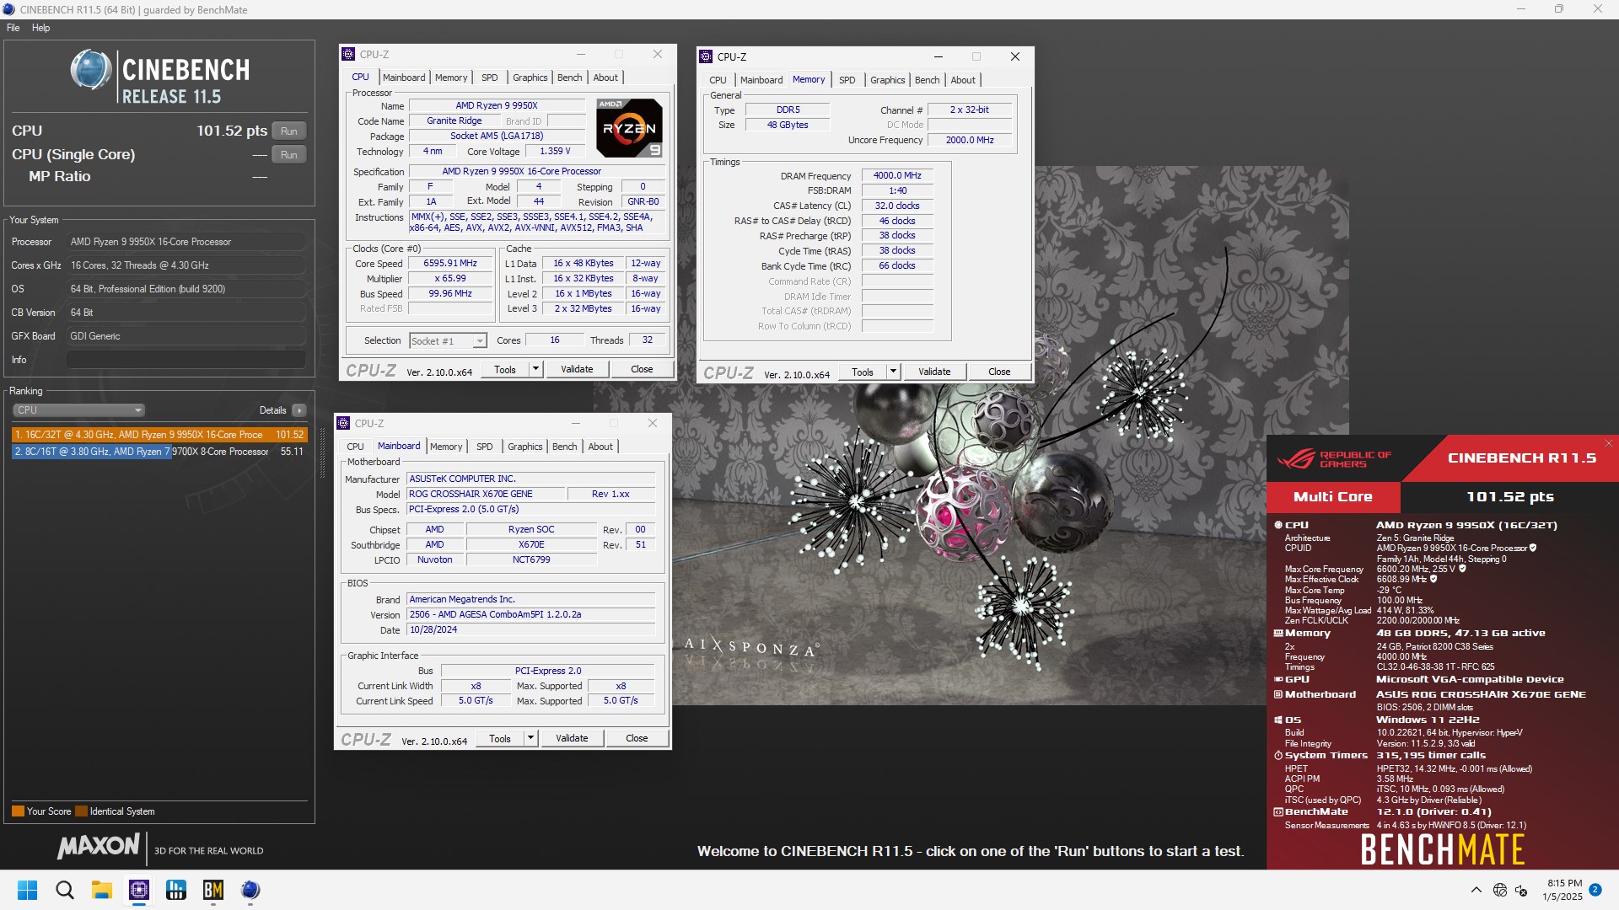Click the DRAM Frequency 4000.0 MHz value
Screen dimensions: 1619x910
click(897, 176)
